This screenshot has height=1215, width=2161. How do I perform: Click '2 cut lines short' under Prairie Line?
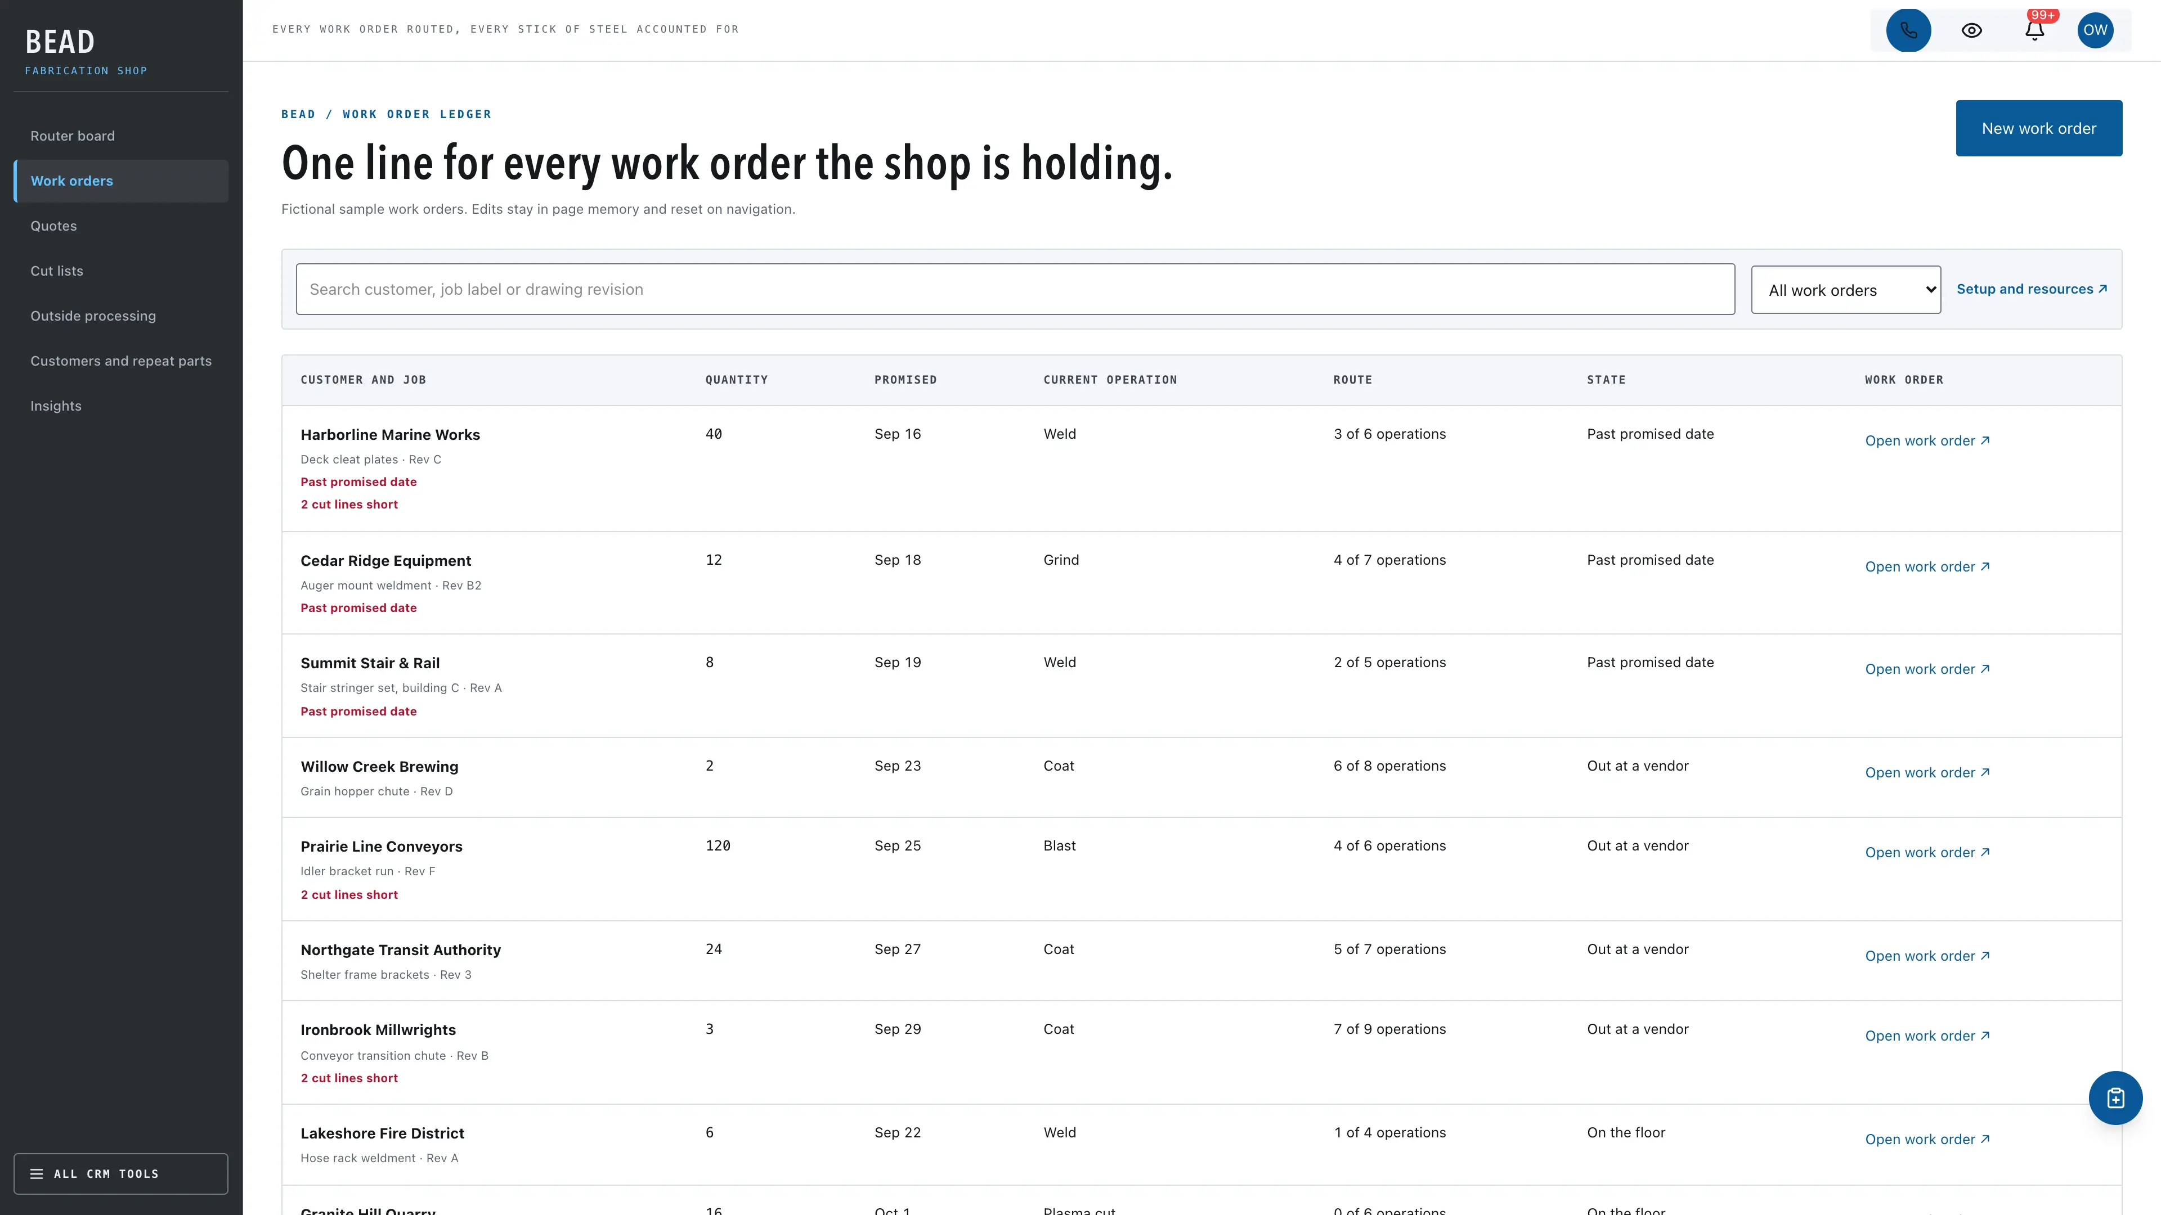349,895
